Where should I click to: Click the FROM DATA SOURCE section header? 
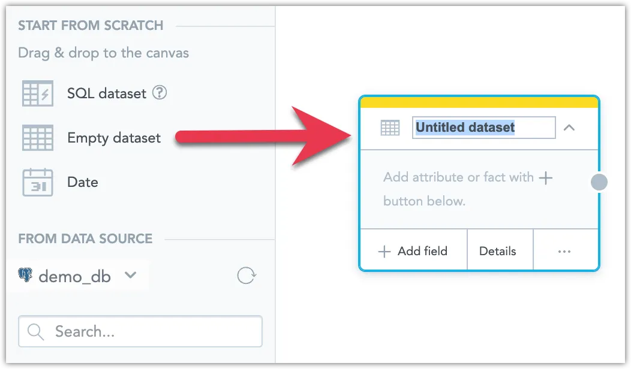85,238
